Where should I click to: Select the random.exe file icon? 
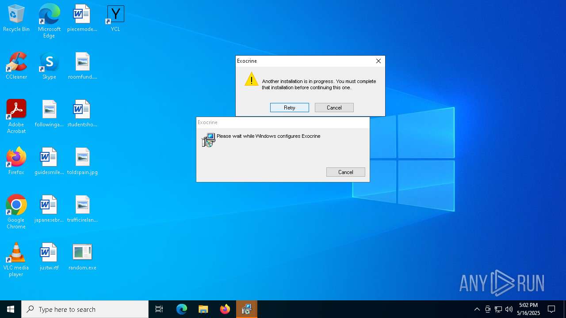point(82,257)
